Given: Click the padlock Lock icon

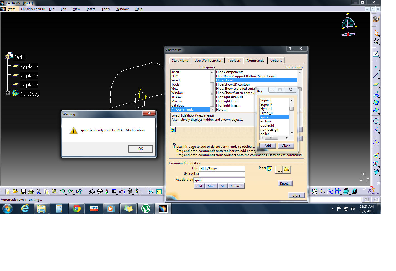Looking at the screenshot, I should [130, 191].
